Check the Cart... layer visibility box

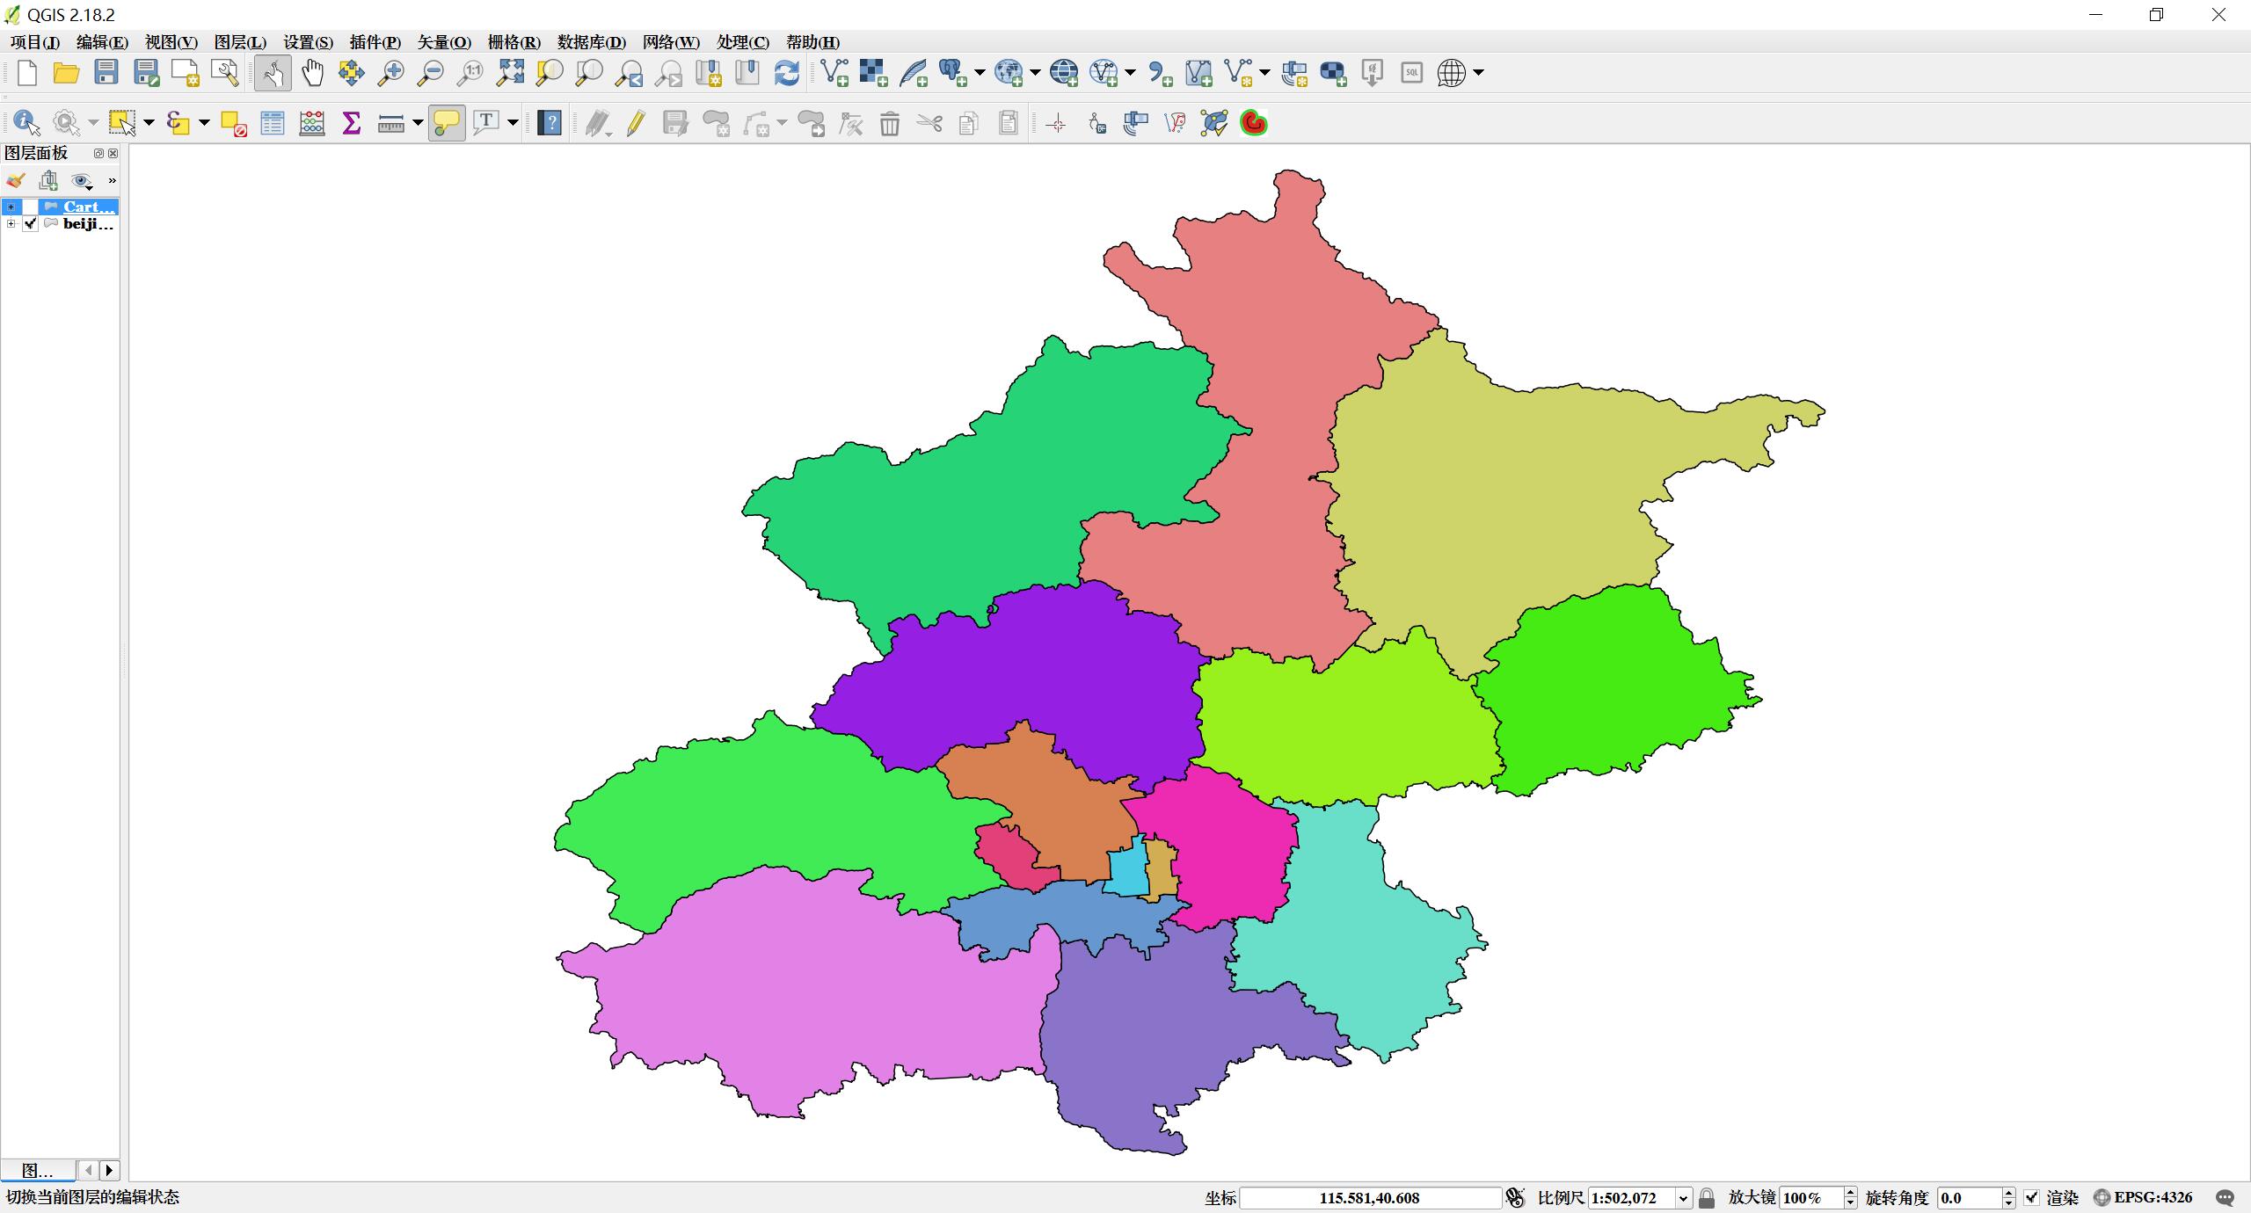pos(30,207)
